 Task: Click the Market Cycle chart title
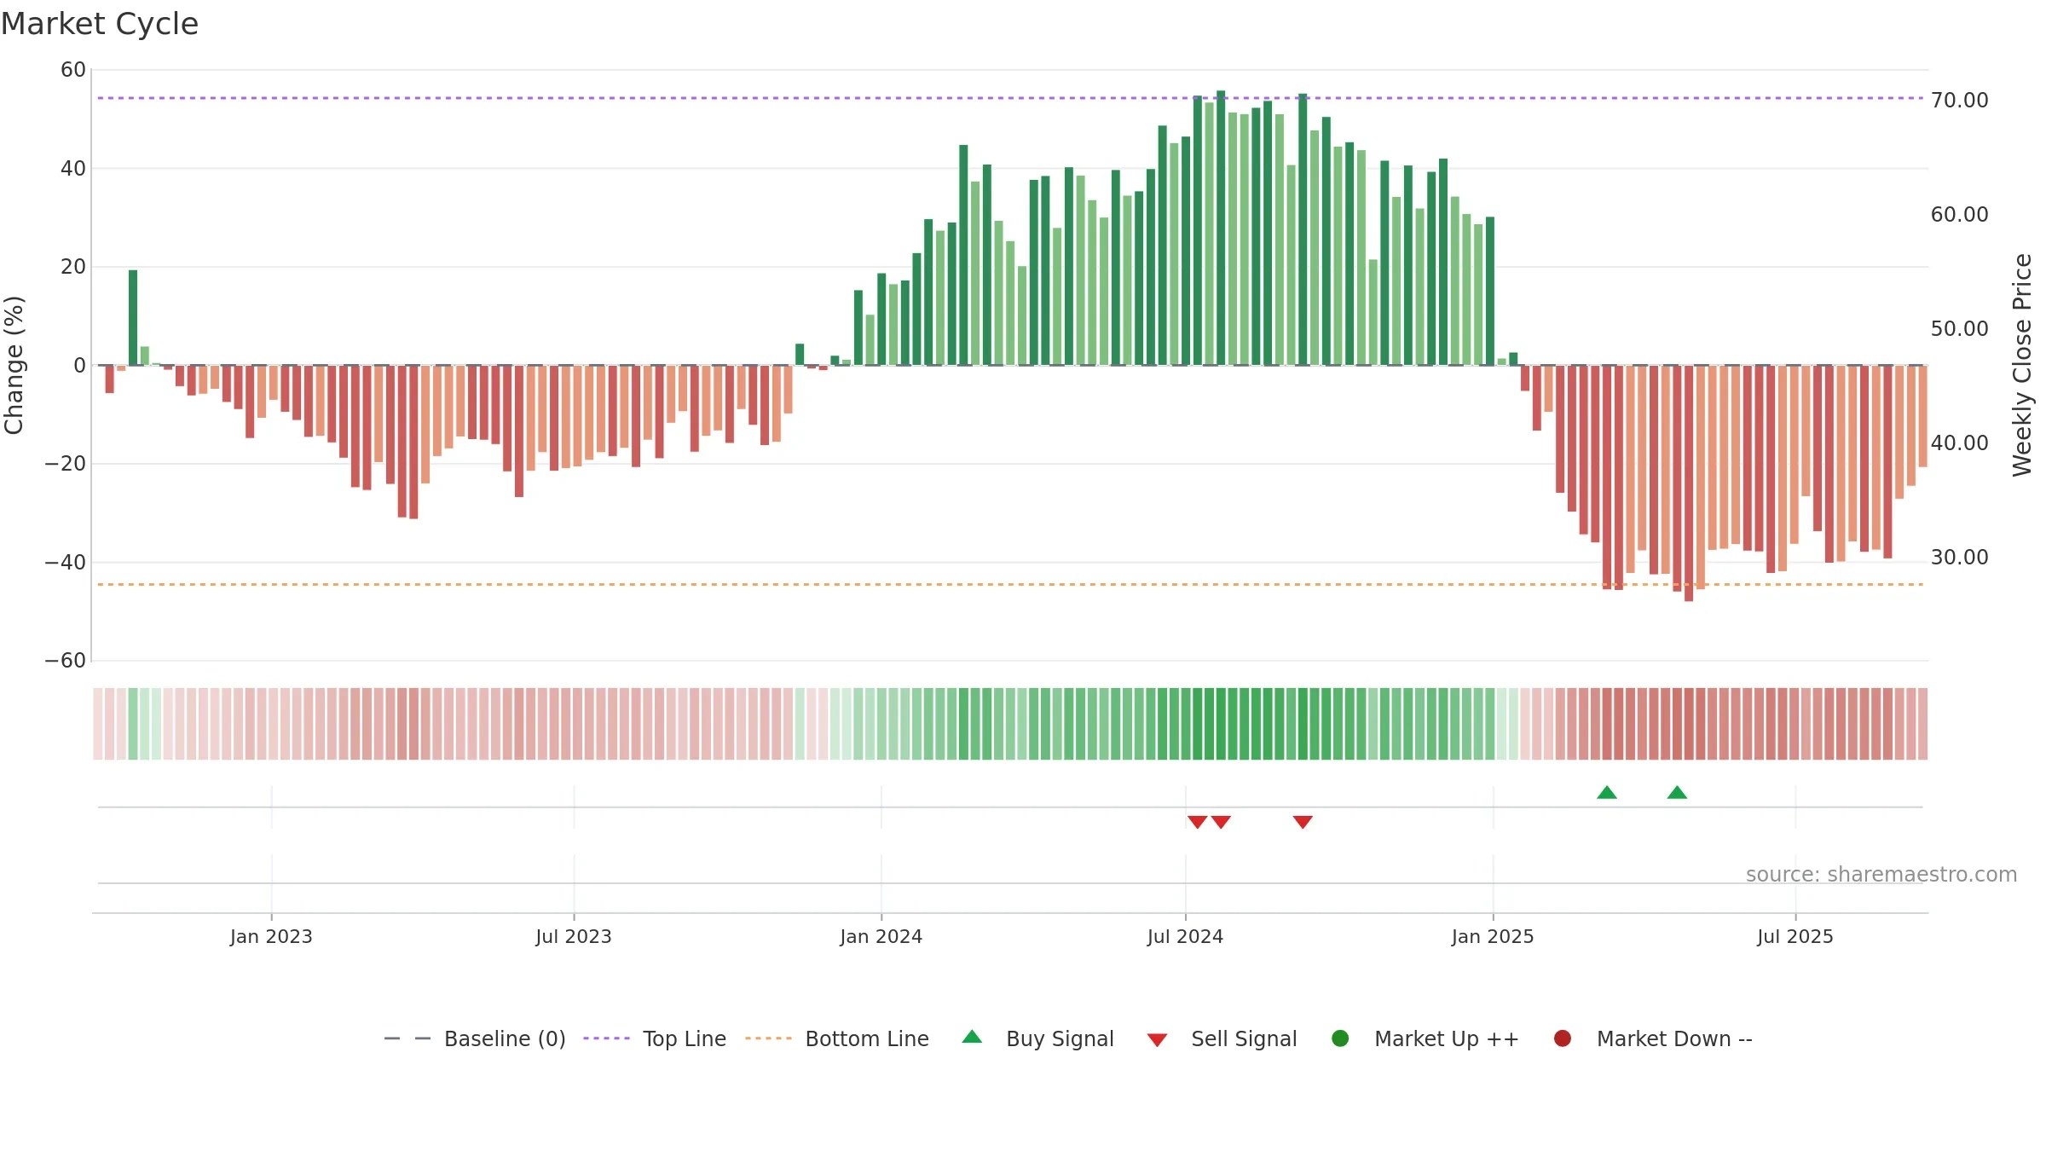pyautogui.click(x=100, y=24)
